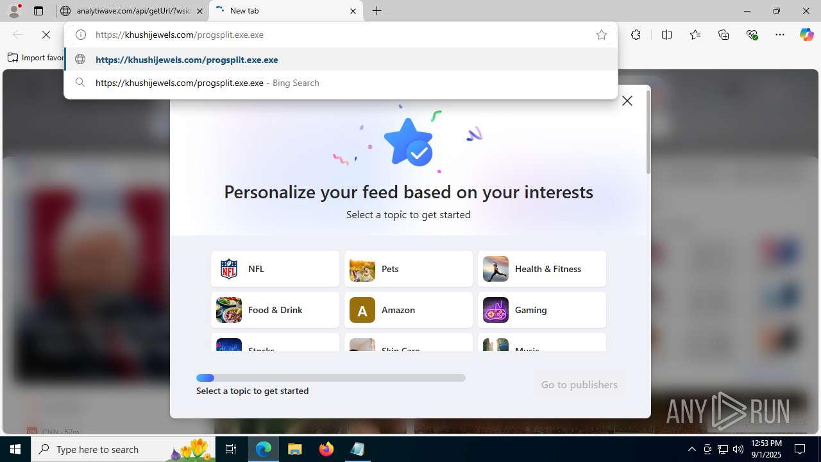Open the tab actions menu icon
This screenshot has height=462, width=821.
pos(38,11)
